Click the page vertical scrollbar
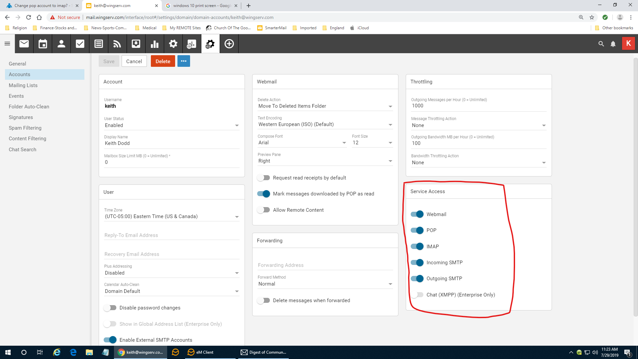Screen dimensions: 638x359 point(635,186)
